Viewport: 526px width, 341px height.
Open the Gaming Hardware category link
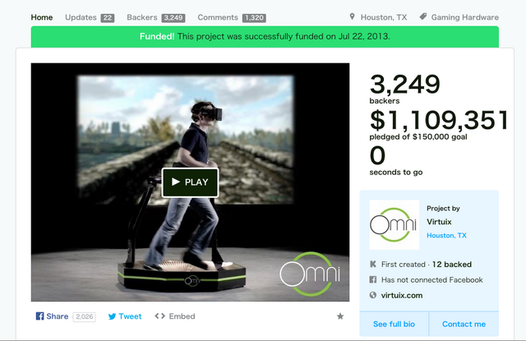(465, 17)
